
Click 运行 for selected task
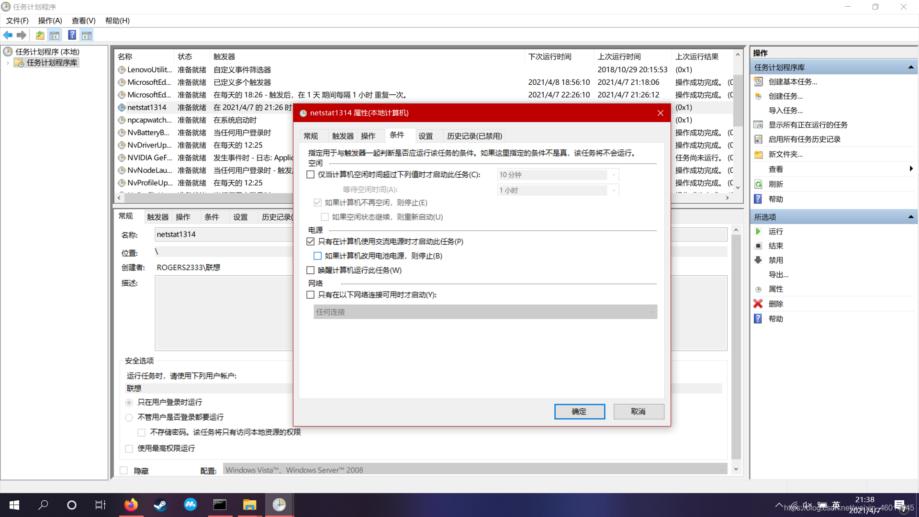[775, 231]
